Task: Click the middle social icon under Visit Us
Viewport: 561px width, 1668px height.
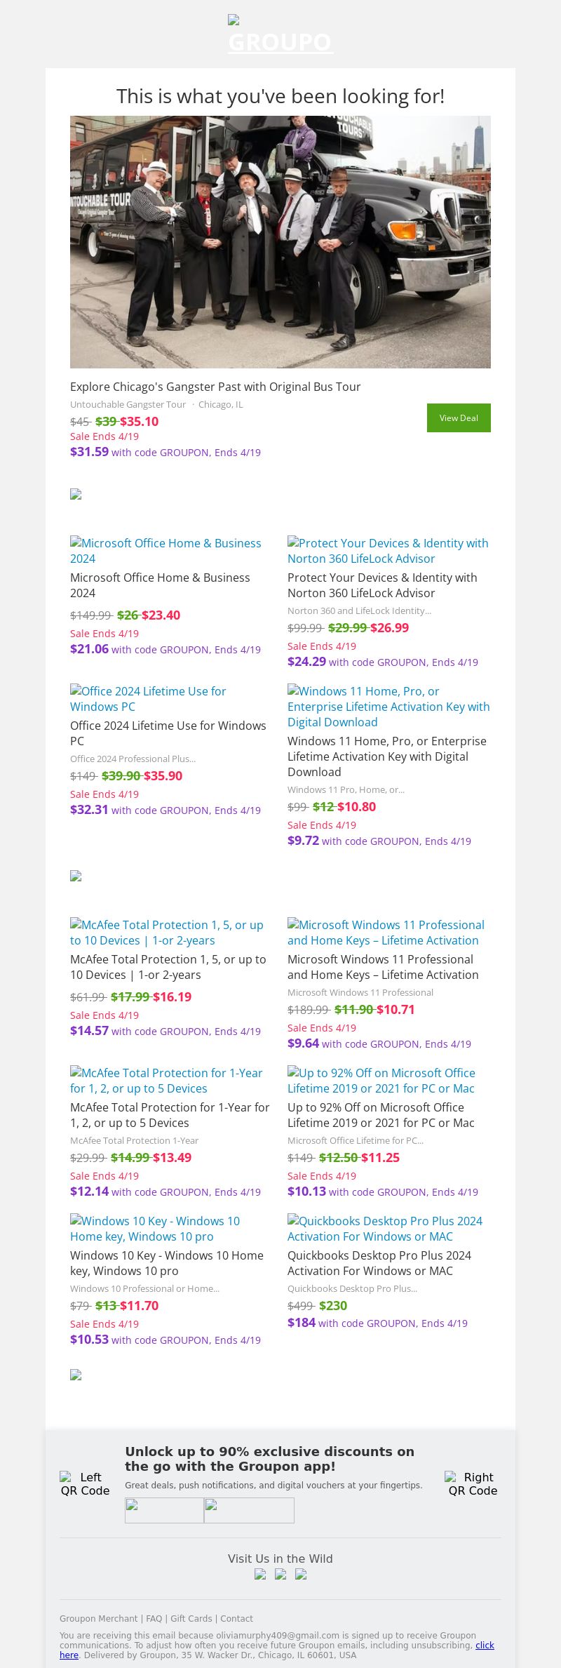Action: 280,1574
